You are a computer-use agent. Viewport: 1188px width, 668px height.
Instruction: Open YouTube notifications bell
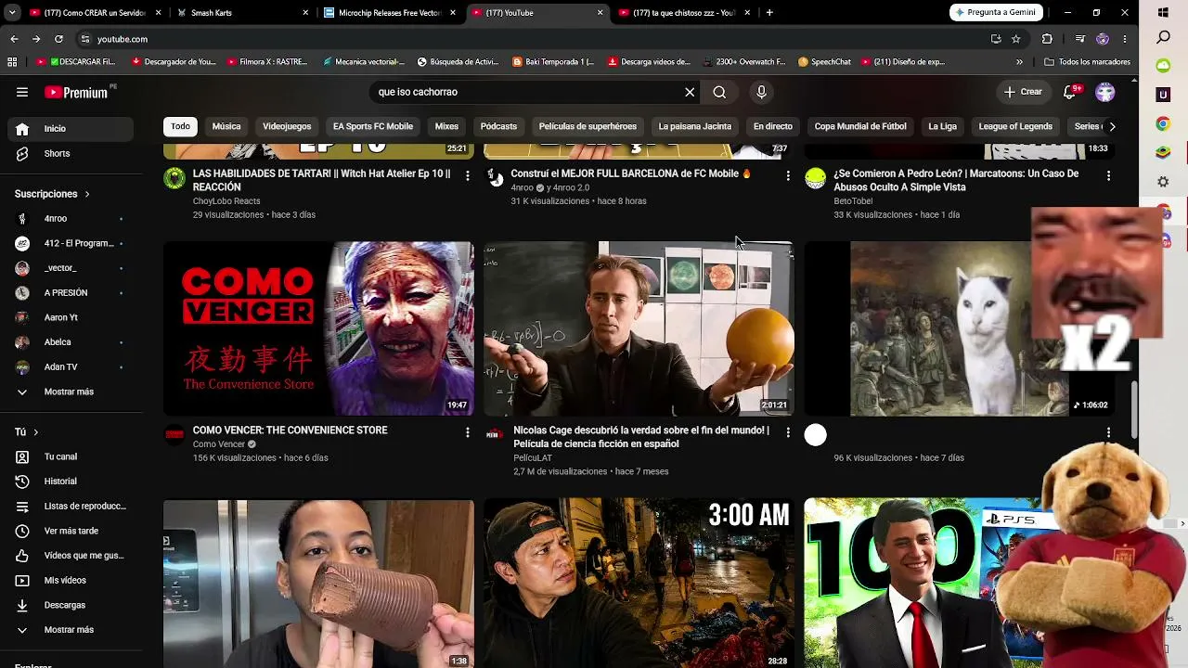coord(1070,92)
